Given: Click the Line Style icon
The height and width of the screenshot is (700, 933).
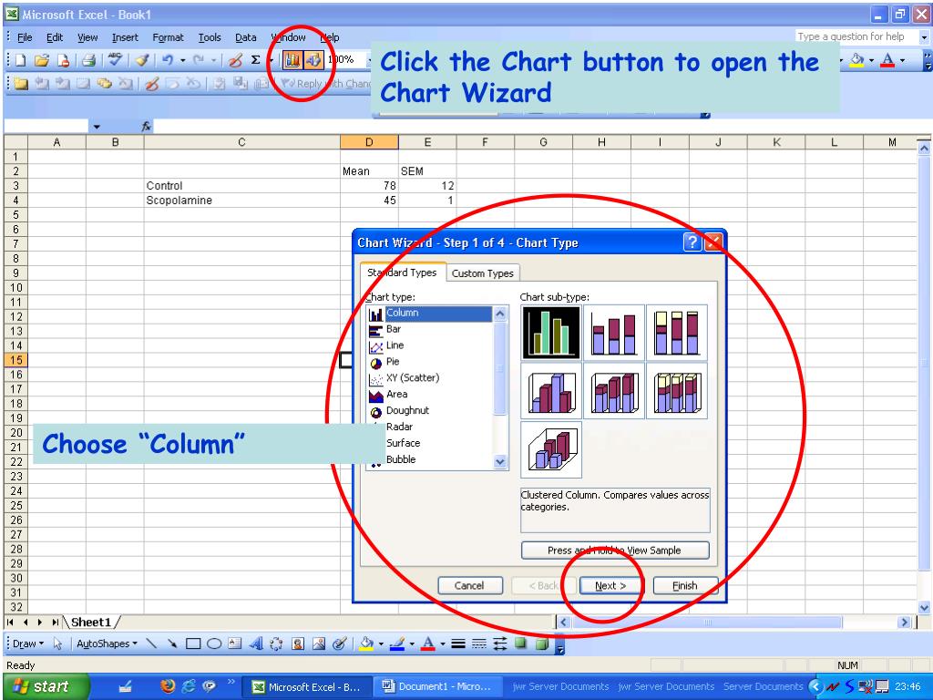Looking at the screenshot, I should coord(457,643).
